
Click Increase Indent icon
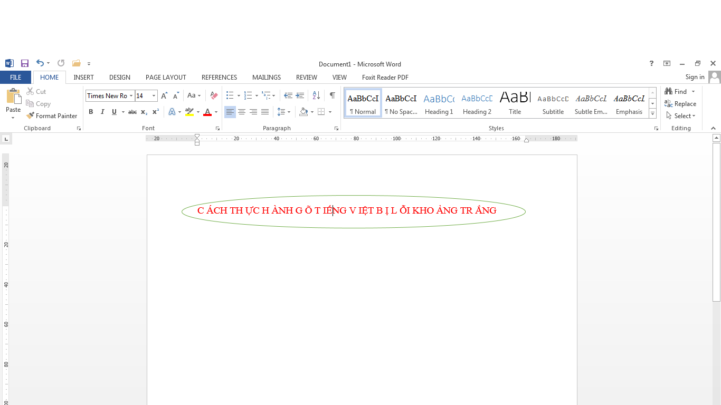(300, 95)
